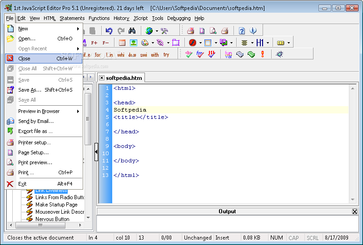Increase font with F+ icon

pos(94,43)
